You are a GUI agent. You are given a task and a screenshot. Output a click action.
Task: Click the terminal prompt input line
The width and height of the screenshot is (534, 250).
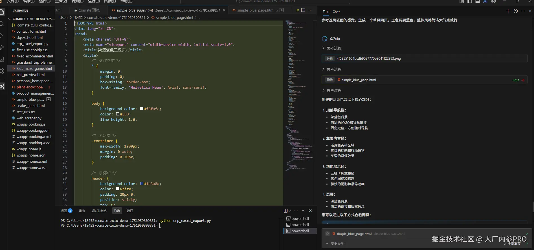(x=160, y=226)
